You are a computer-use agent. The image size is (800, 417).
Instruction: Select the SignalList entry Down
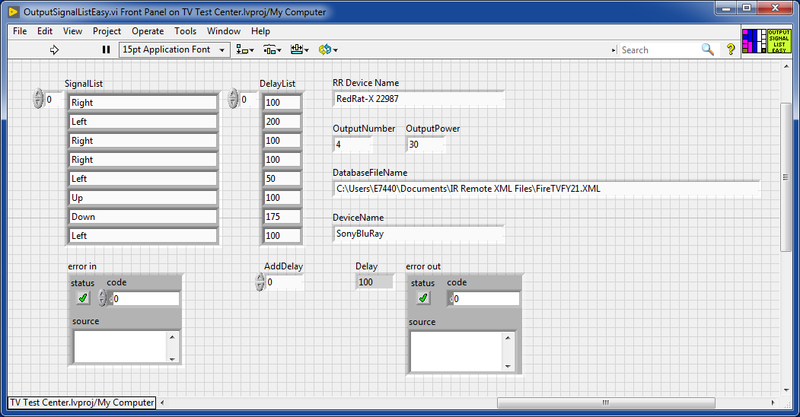coord(143,217)
